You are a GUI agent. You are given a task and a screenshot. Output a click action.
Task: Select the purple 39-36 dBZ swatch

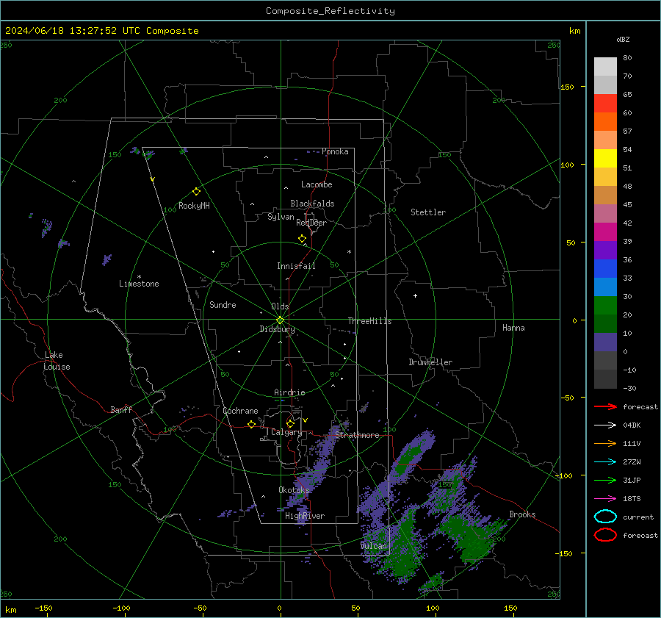[605, 251]
